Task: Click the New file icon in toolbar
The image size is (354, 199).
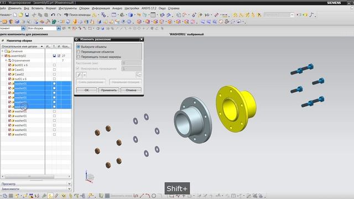Action: 15,15
